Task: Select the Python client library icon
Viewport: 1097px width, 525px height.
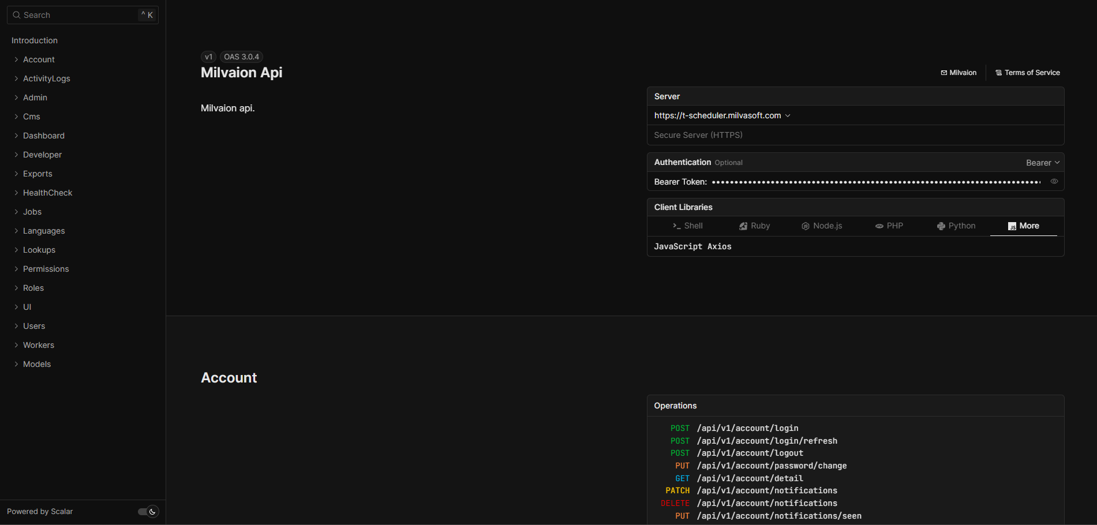Action: click(941, 226)
